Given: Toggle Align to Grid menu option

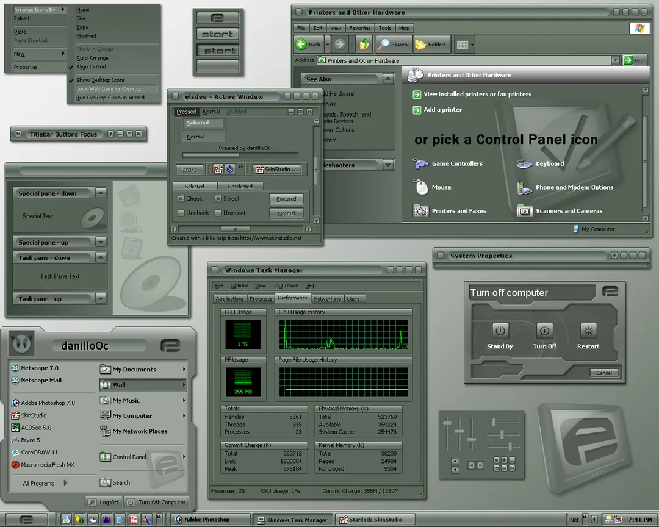Looking at the screenshot, I should 91,66.
